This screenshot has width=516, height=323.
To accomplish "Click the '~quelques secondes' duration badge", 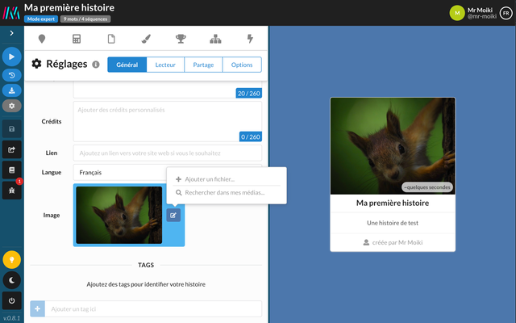I will pyautogui.click(x=427, y=187).
